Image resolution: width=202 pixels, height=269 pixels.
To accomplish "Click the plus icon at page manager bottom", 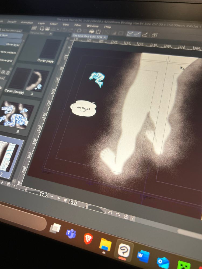I will click(2, 182).
